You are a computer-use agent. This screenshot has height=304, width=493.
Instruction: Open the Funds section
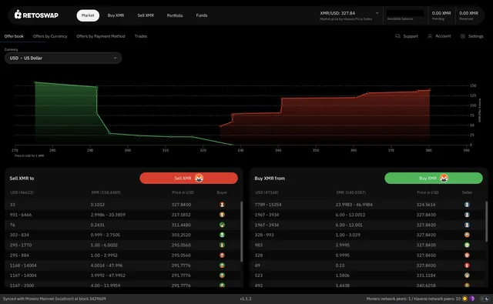(202, 15)
